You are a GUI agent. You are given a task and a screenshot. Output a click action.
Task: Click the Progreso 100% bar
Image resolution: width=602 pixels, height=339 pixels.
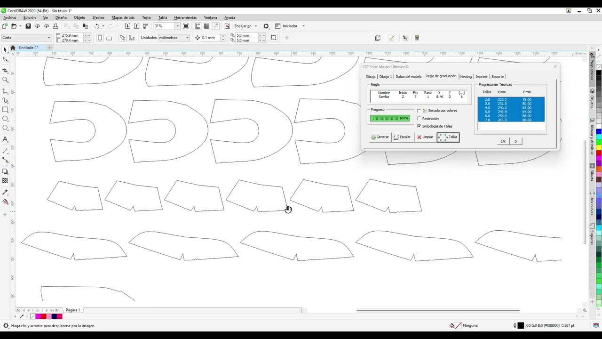[x=390, y=118]
